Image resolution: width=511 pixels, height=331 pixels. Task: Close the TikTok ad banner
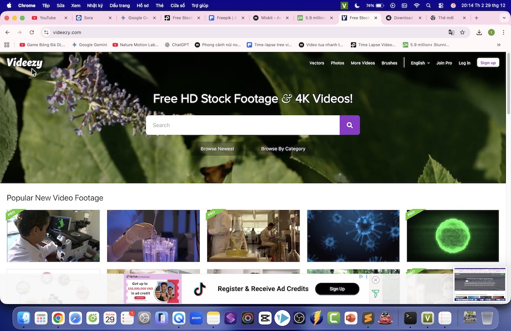376,280
